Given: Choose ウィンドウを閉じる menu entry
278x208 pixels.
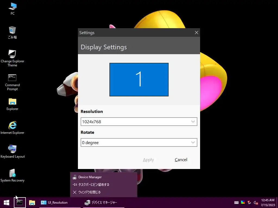Looking at the screenshot, I should [x=104, y=192].
